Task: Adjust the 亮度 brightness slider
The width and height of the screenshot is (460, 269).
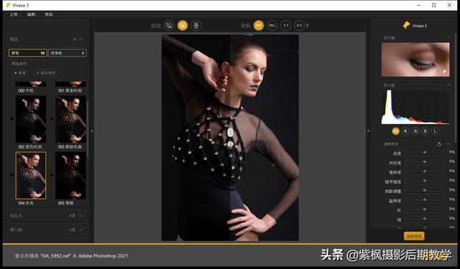Action: click(425, 153)
